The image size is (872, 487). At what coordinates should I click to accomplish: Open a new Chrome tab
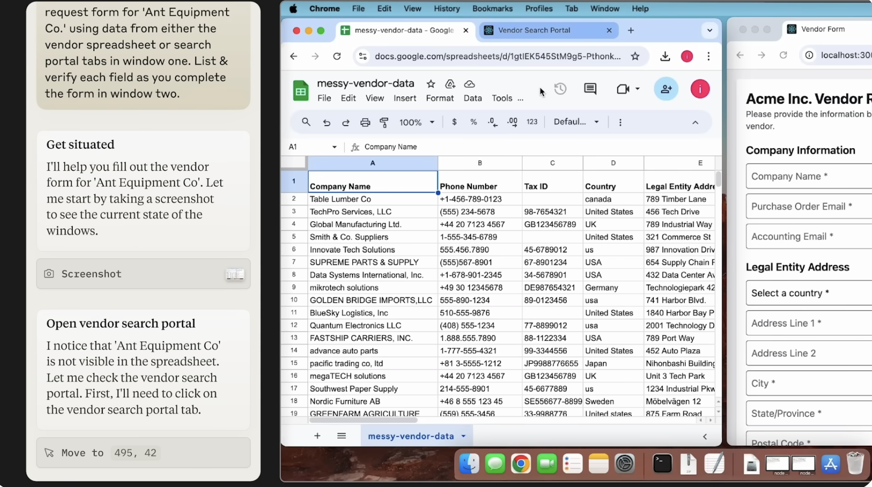coord(631,30)
